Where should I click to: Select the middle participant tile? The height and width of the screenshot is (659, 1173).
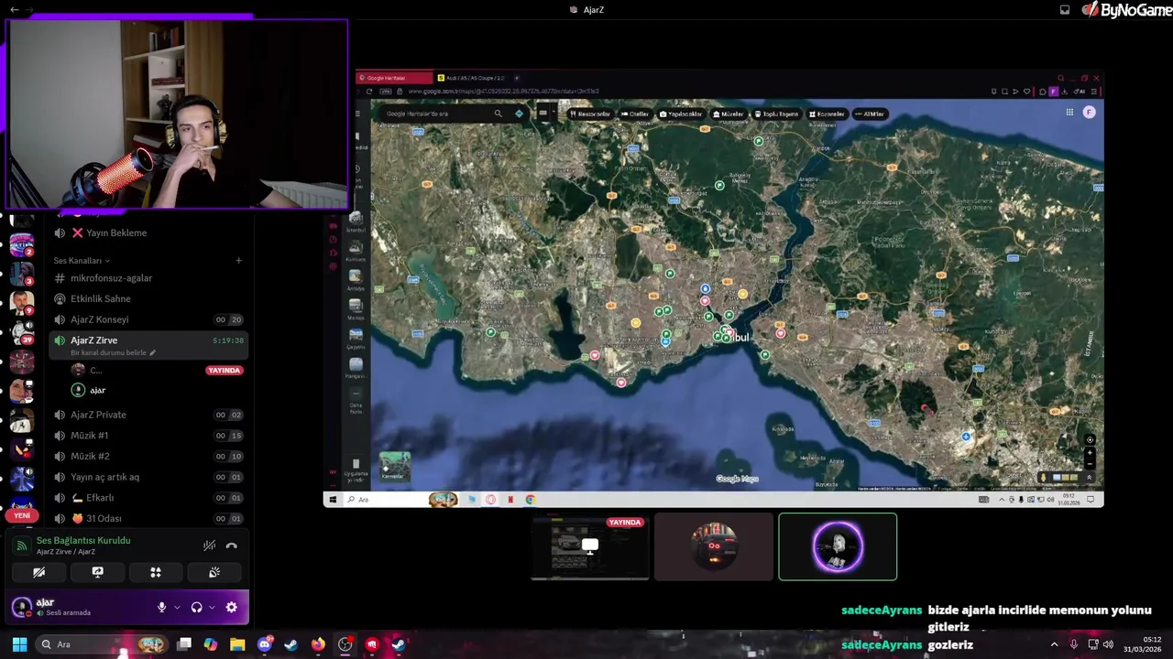tap(714, 546)
